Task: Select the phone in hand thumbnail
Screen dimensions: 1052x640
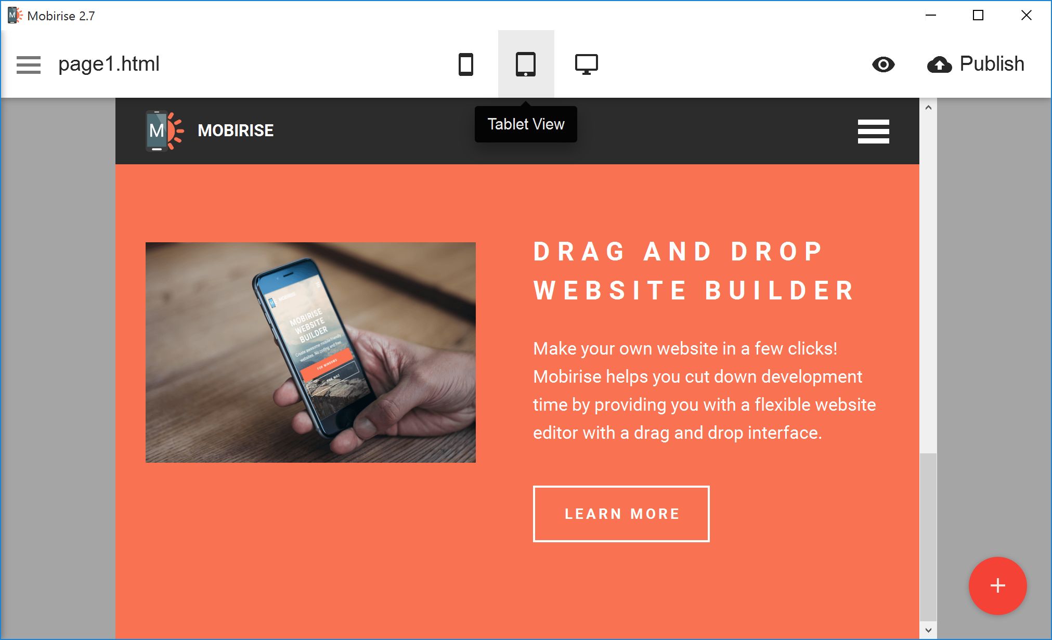Action: point(310,351)
